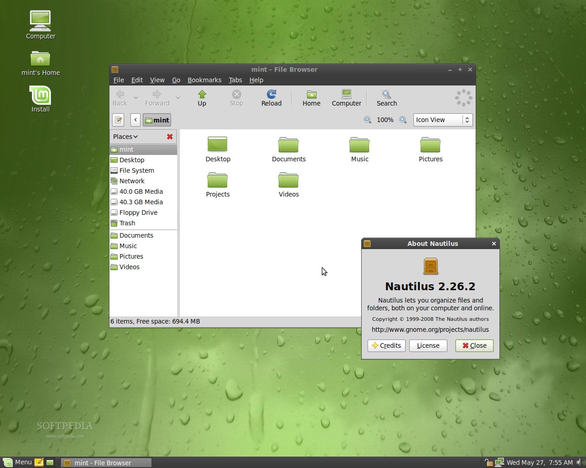Click the panel show desktop icon
Screen dimensions: 586x468
pos(50,462)
